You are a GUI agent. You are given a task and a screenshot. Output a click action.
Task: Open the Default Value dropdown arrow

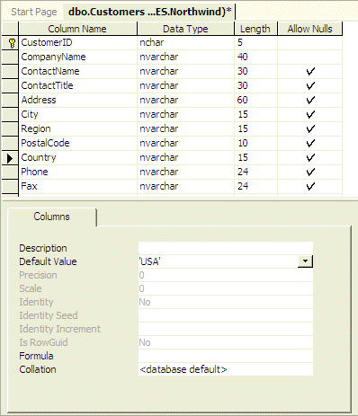pyautogui.click(x=305, y=261)
